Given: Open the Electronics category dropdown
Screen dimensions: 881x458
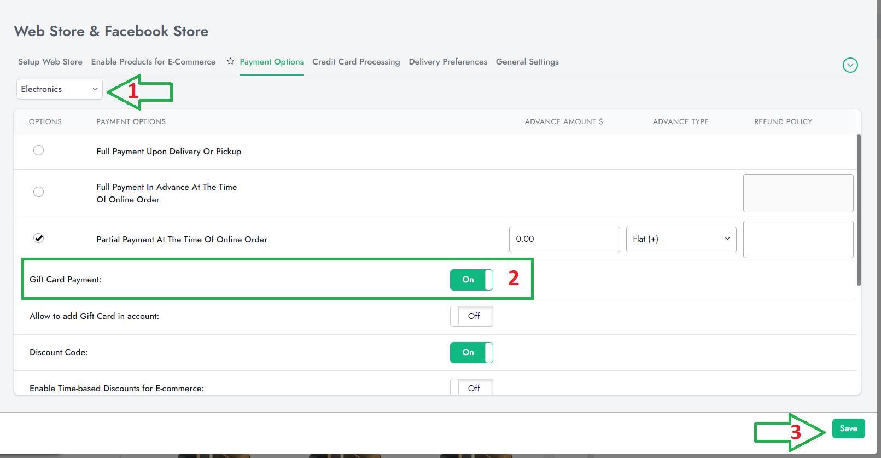Looking at the screenshot, I should pos(59,89).
